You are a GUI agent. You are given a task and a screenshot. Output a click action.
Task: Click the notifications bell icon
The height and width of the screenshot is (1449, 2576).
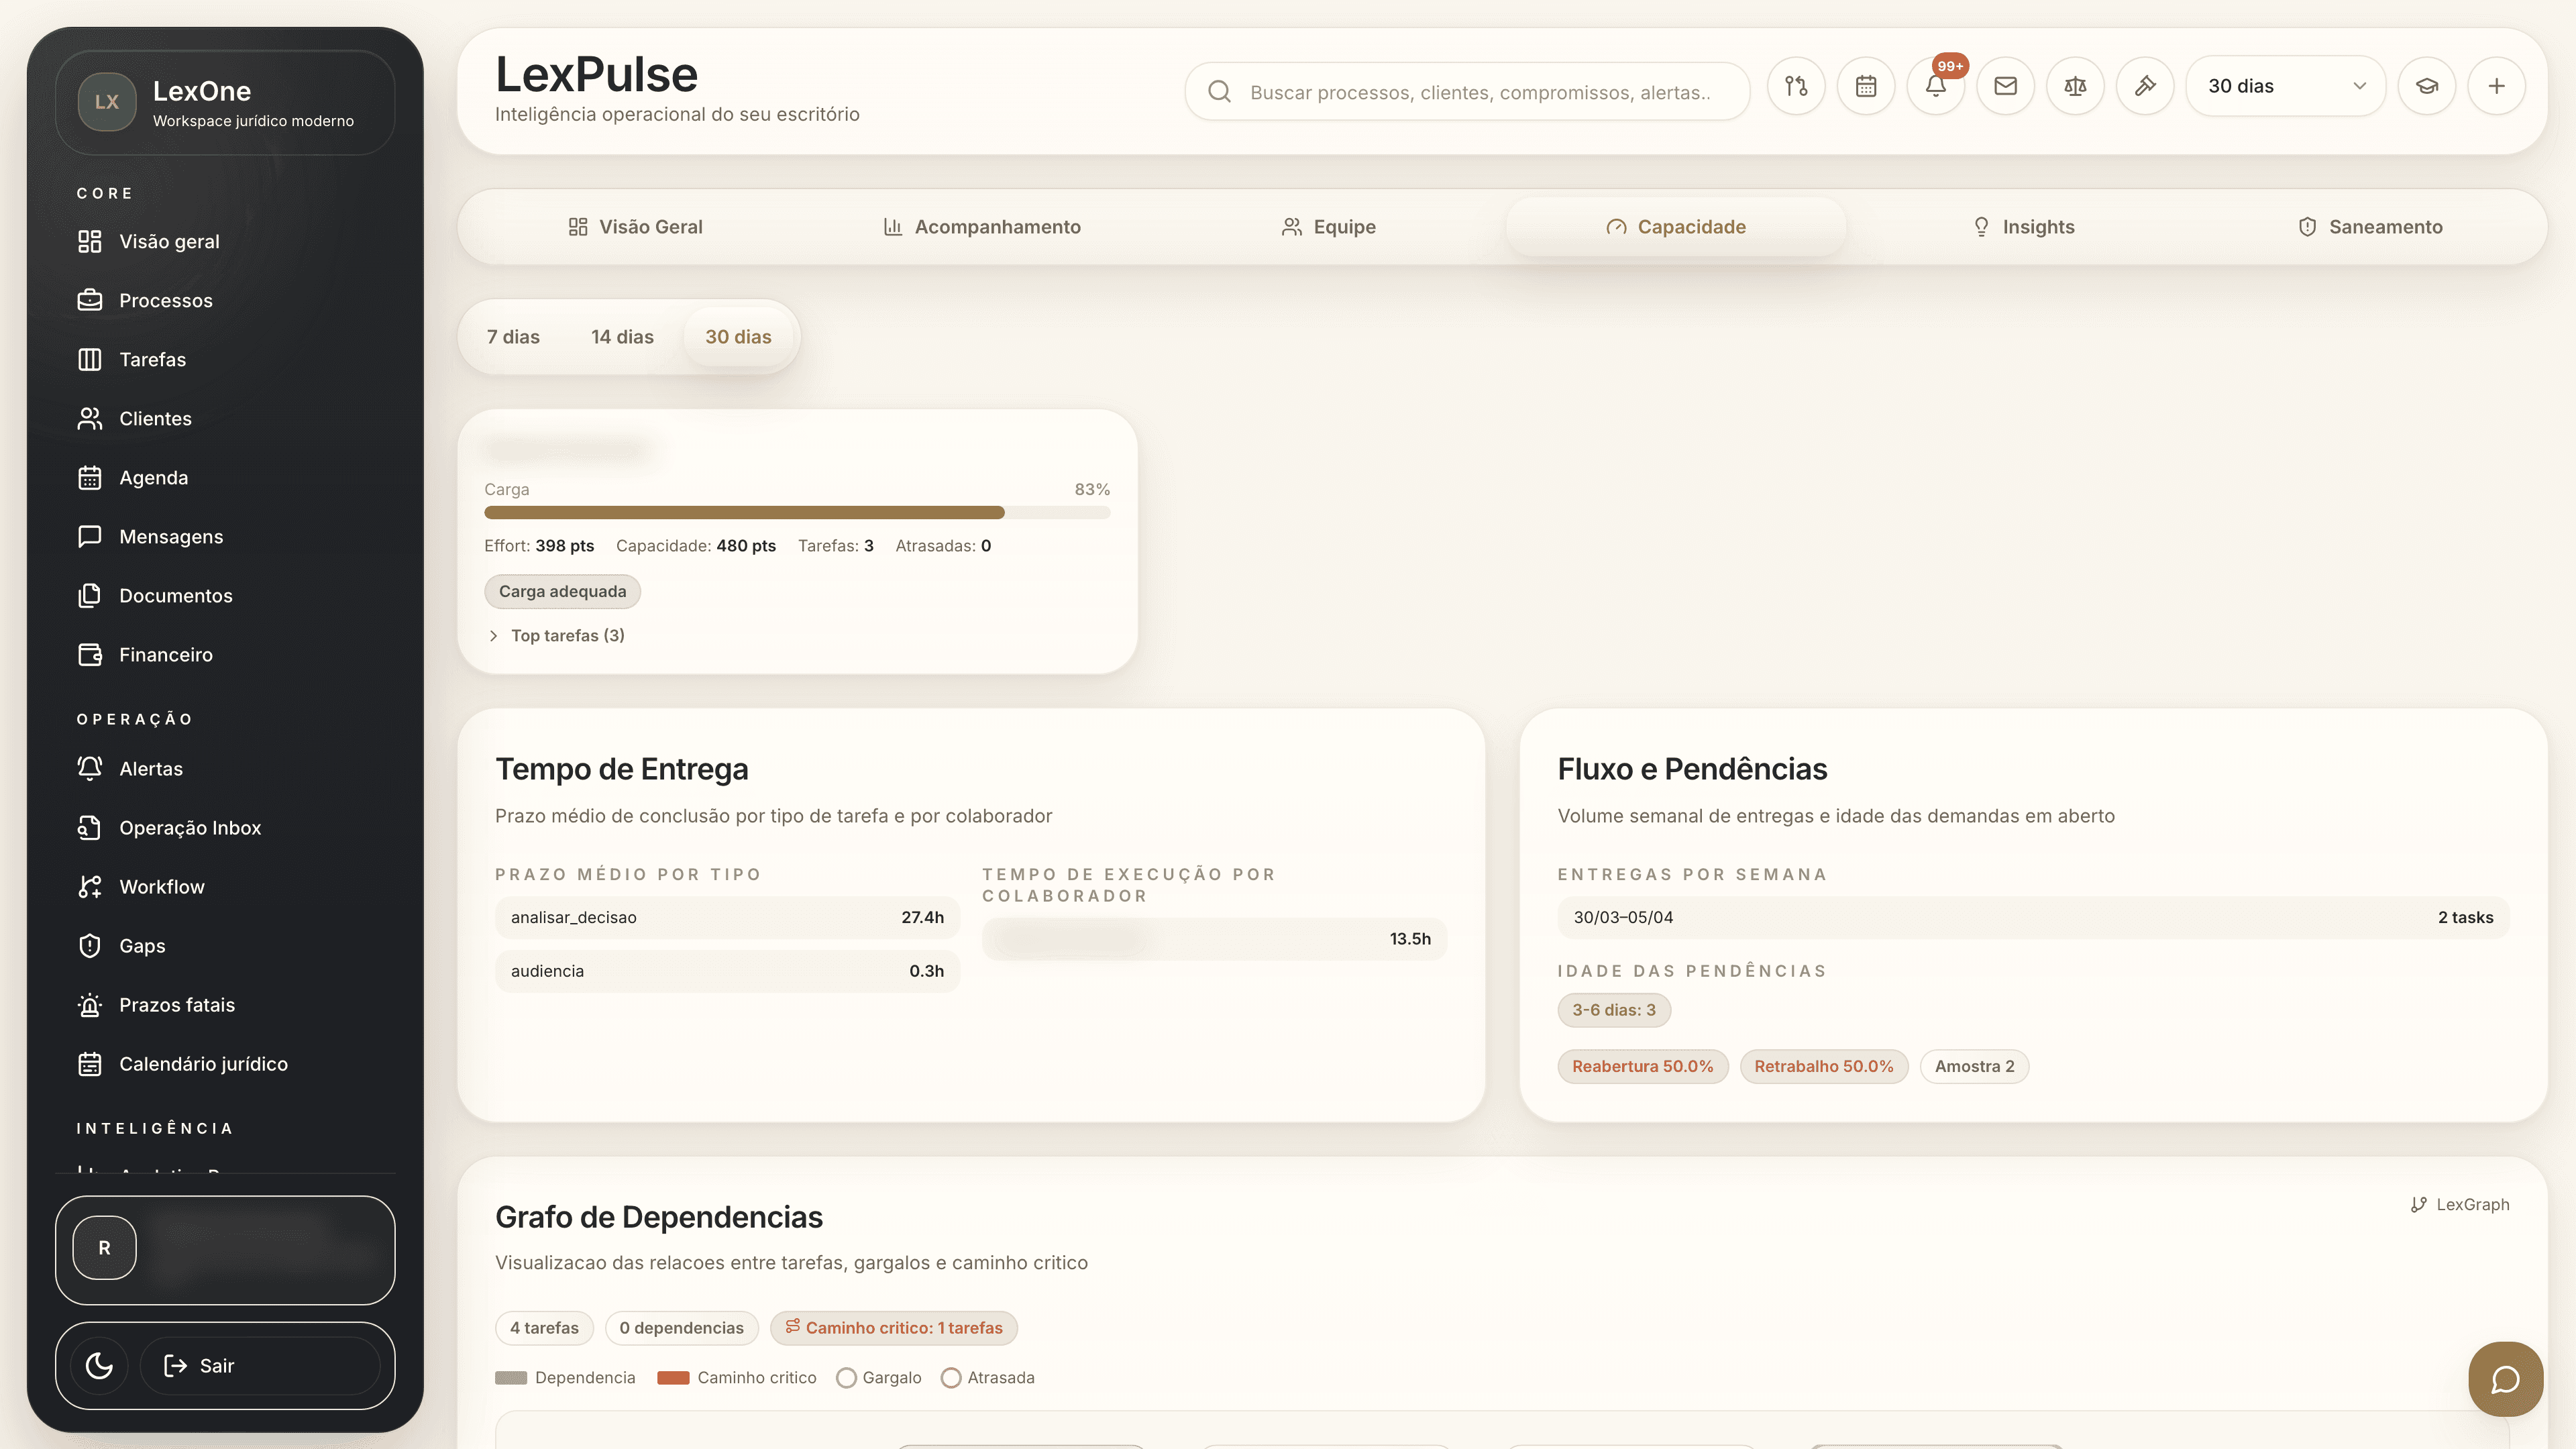[x=1935, y=87]
